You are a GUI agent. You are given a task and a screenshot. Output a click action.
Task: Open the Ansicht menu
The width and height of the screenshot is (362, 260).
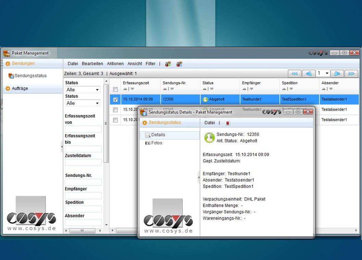[135, 64]
